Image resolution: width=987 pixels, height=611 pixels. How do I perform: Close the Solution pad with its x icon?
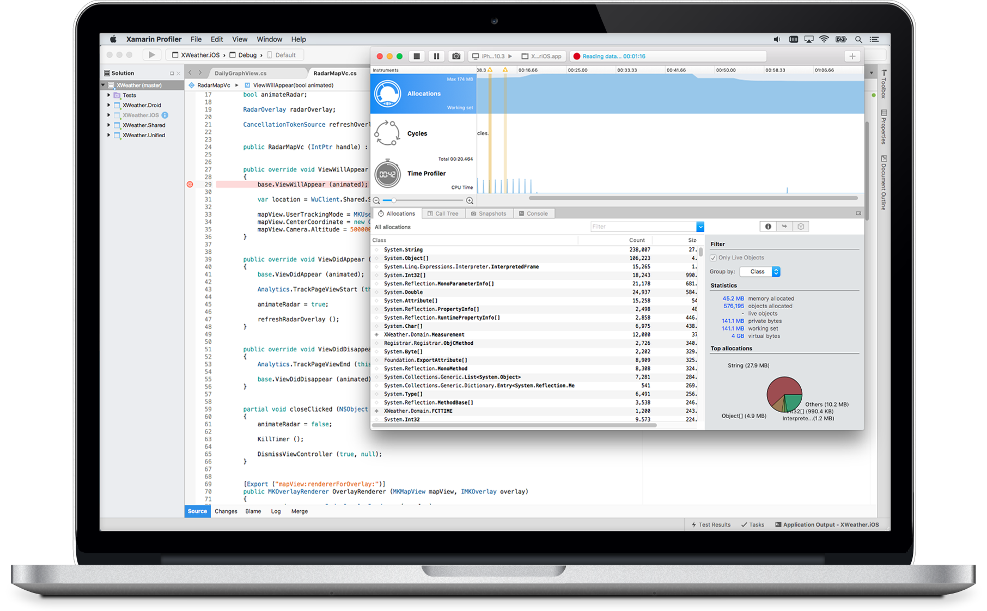178,74
